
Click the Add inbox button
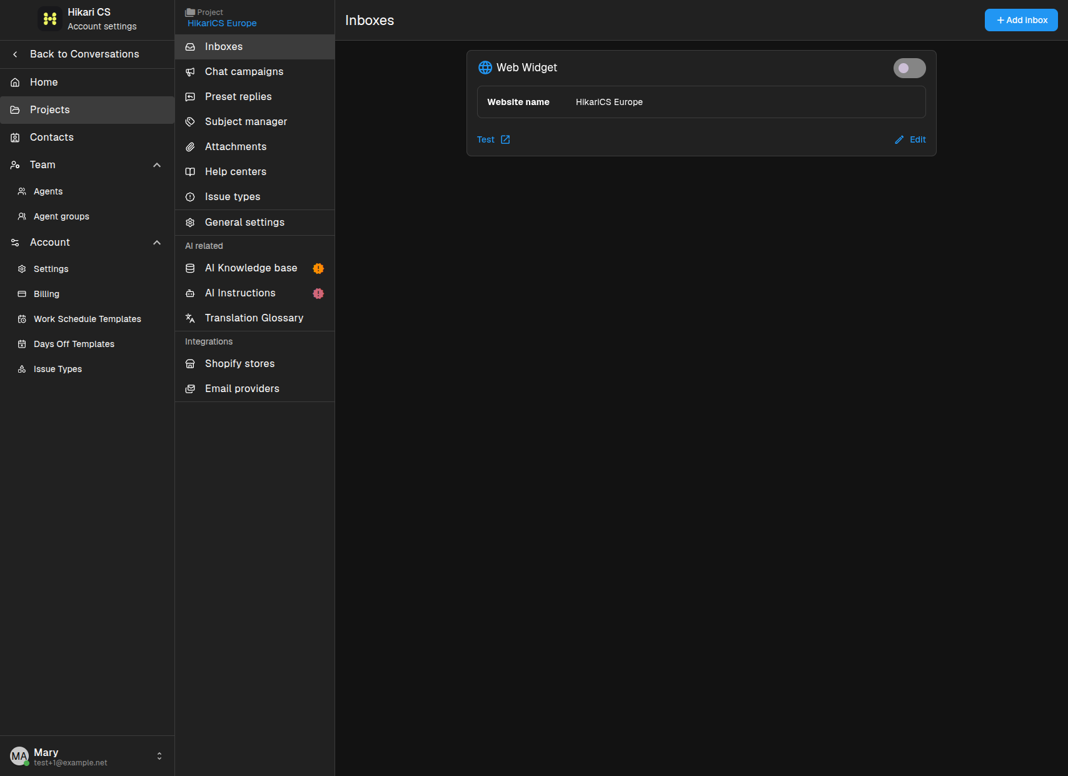pyautogui.click(x=1021, y=20)
